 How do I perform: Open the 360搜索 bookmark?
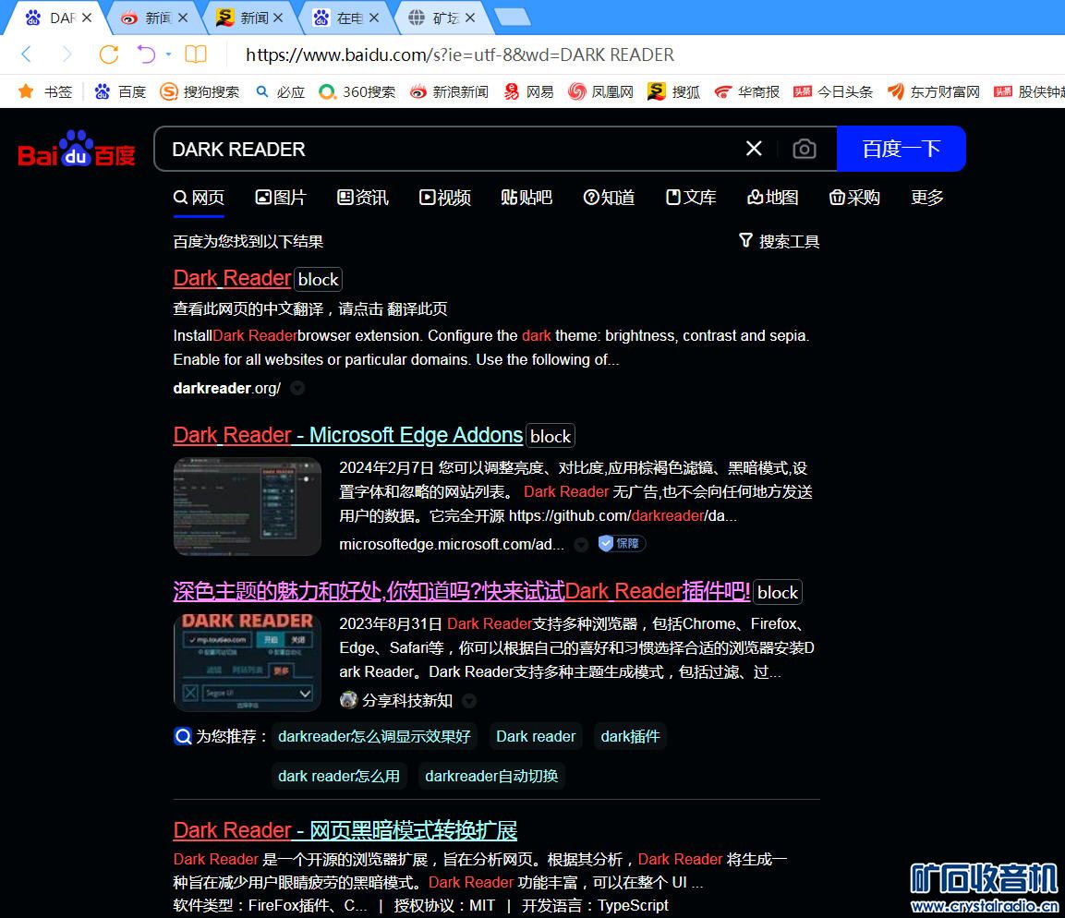357,91
